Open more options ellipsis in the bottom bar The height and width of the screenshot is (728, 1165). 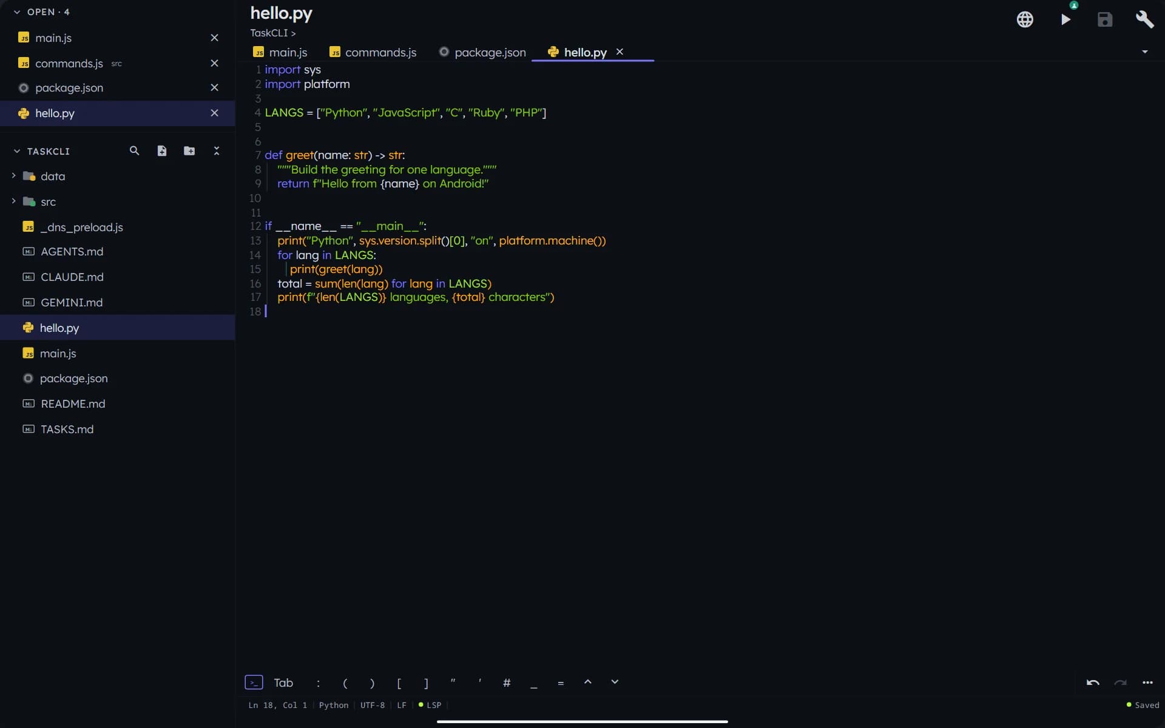coord(1147,682)
